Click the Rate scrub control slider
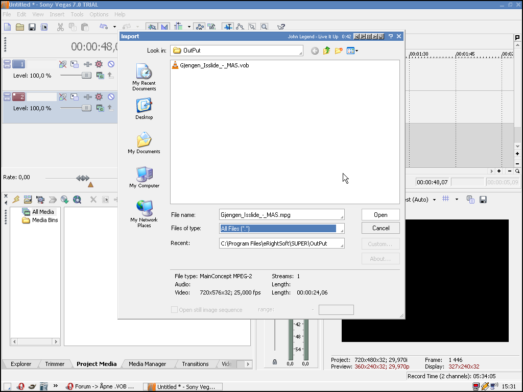This screenshot has height=392, width=523. pyautogui.click(x=83, y=178)
